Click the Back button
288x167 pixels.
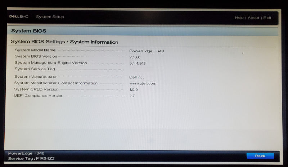click(260, 156)
